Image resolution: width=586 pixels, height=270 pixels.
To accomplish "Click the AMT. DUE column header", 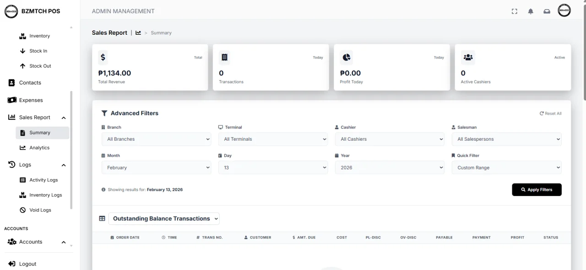I will (304, 238).
